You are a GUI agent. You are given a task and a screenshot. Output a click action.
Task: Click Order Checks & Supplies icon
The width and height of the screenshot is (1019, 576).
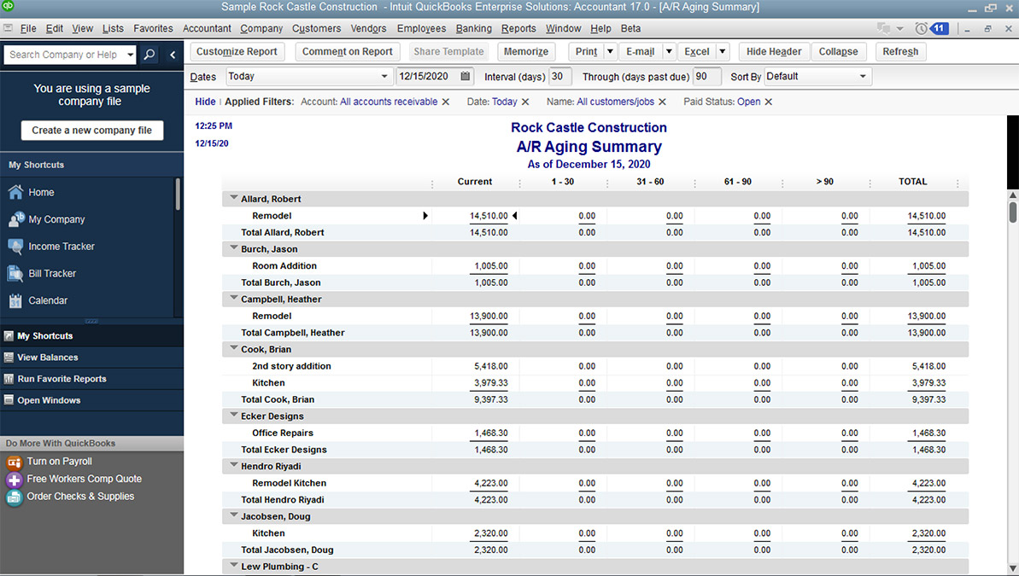coord(15,497)
